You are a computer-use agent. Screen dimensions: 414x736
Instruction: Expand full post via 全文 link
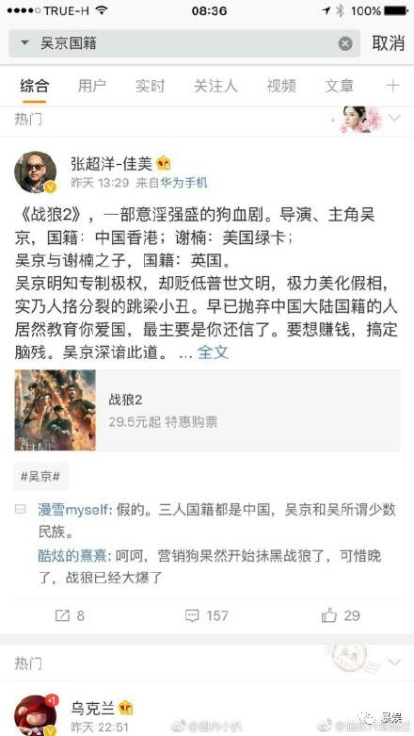[213, 352]
